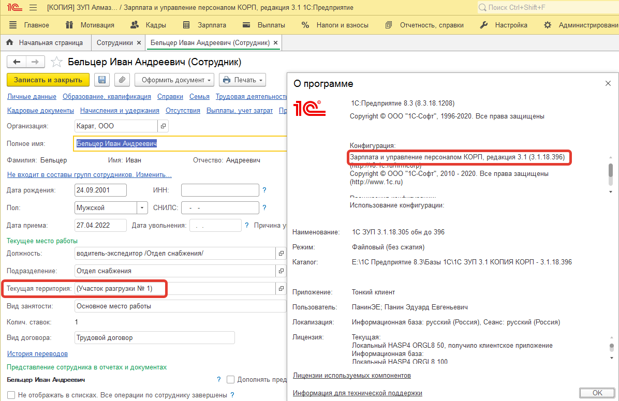Open Справки link

click(x=170, y=96)
